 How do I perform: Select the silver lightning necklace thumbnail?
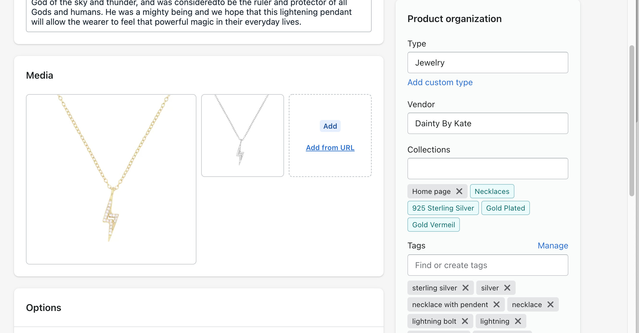click(242, 136)
